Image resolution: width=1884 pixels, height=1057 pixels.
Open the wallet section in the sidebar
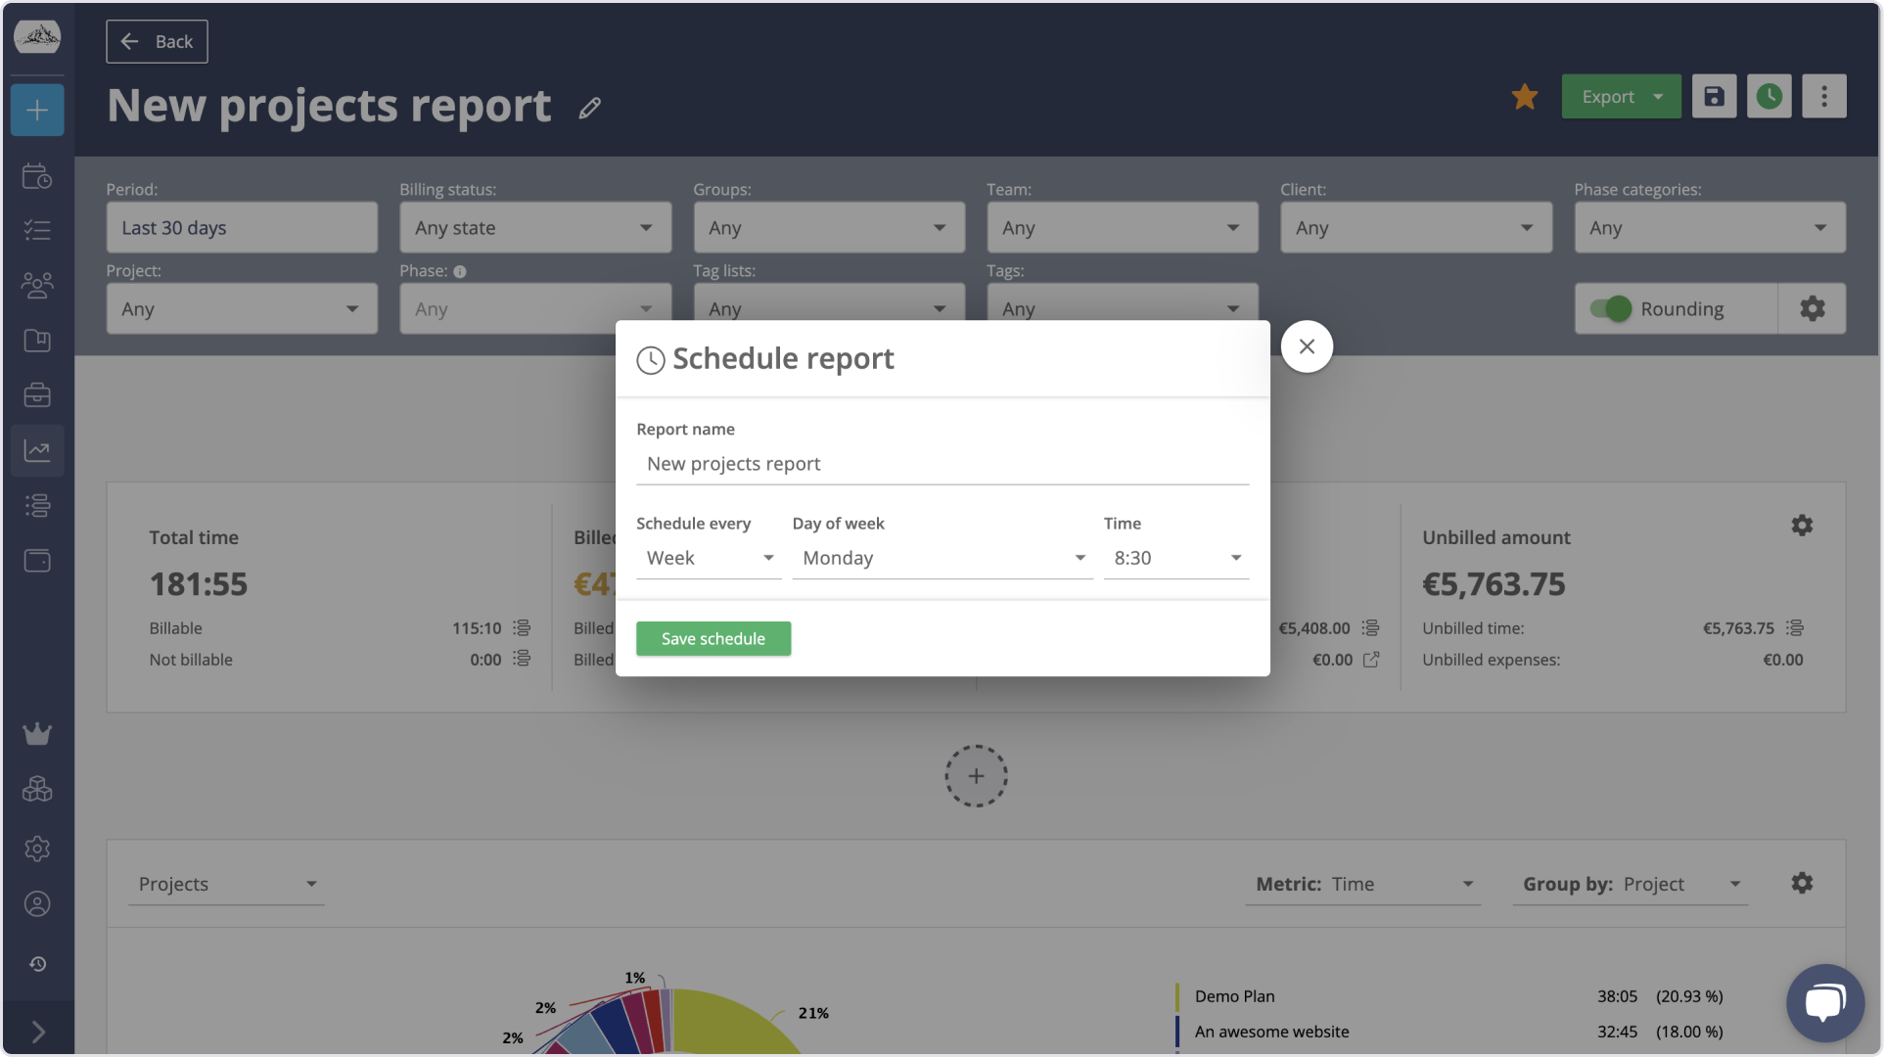click(x=36, y=561)
